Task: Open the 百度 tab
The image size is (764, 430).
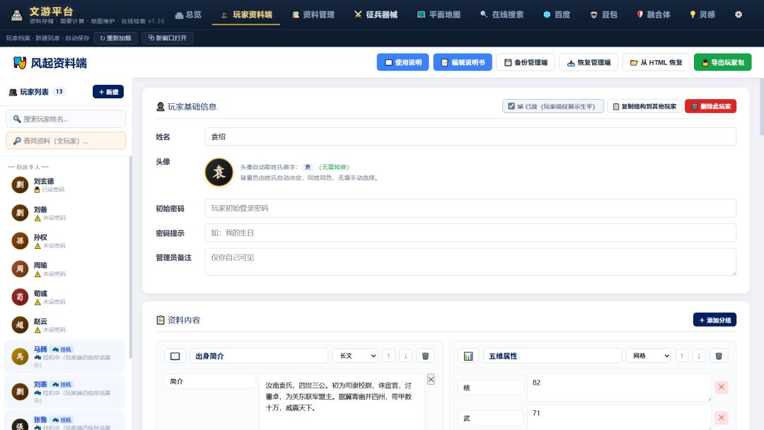Action: tap(557, 15)
